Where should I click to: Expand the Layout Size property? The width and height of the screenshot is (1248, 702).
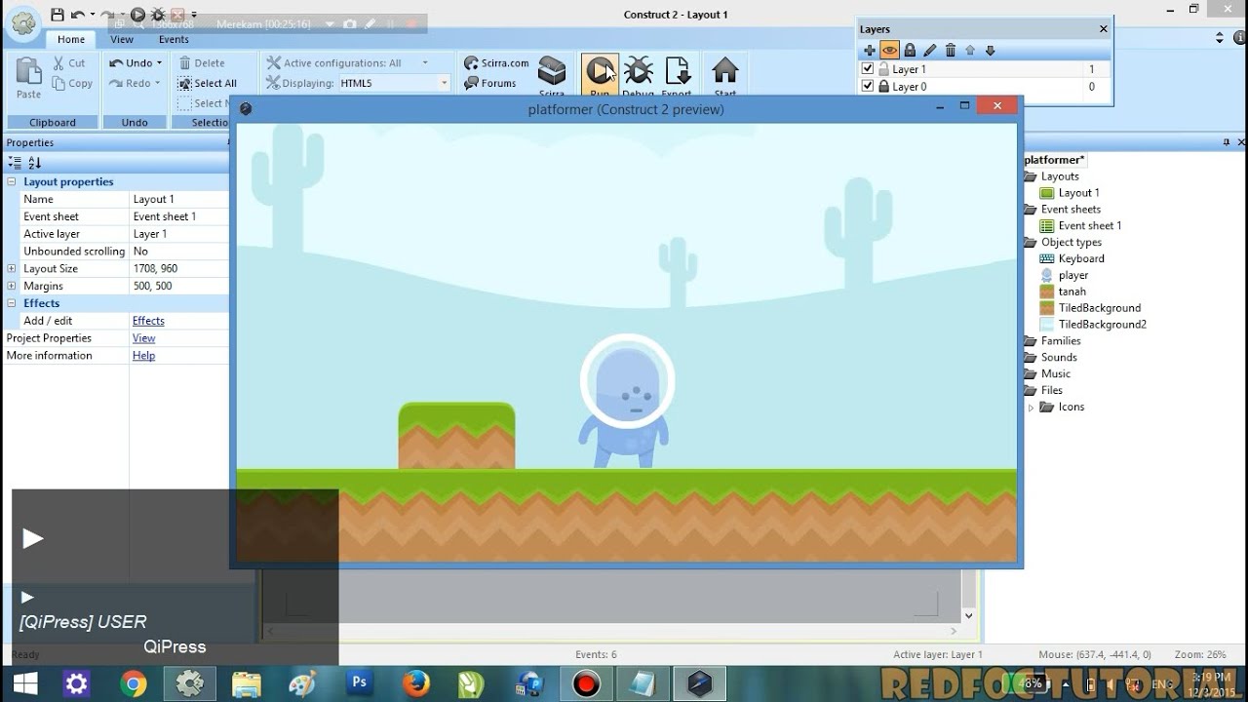click(x=12, y=268)
